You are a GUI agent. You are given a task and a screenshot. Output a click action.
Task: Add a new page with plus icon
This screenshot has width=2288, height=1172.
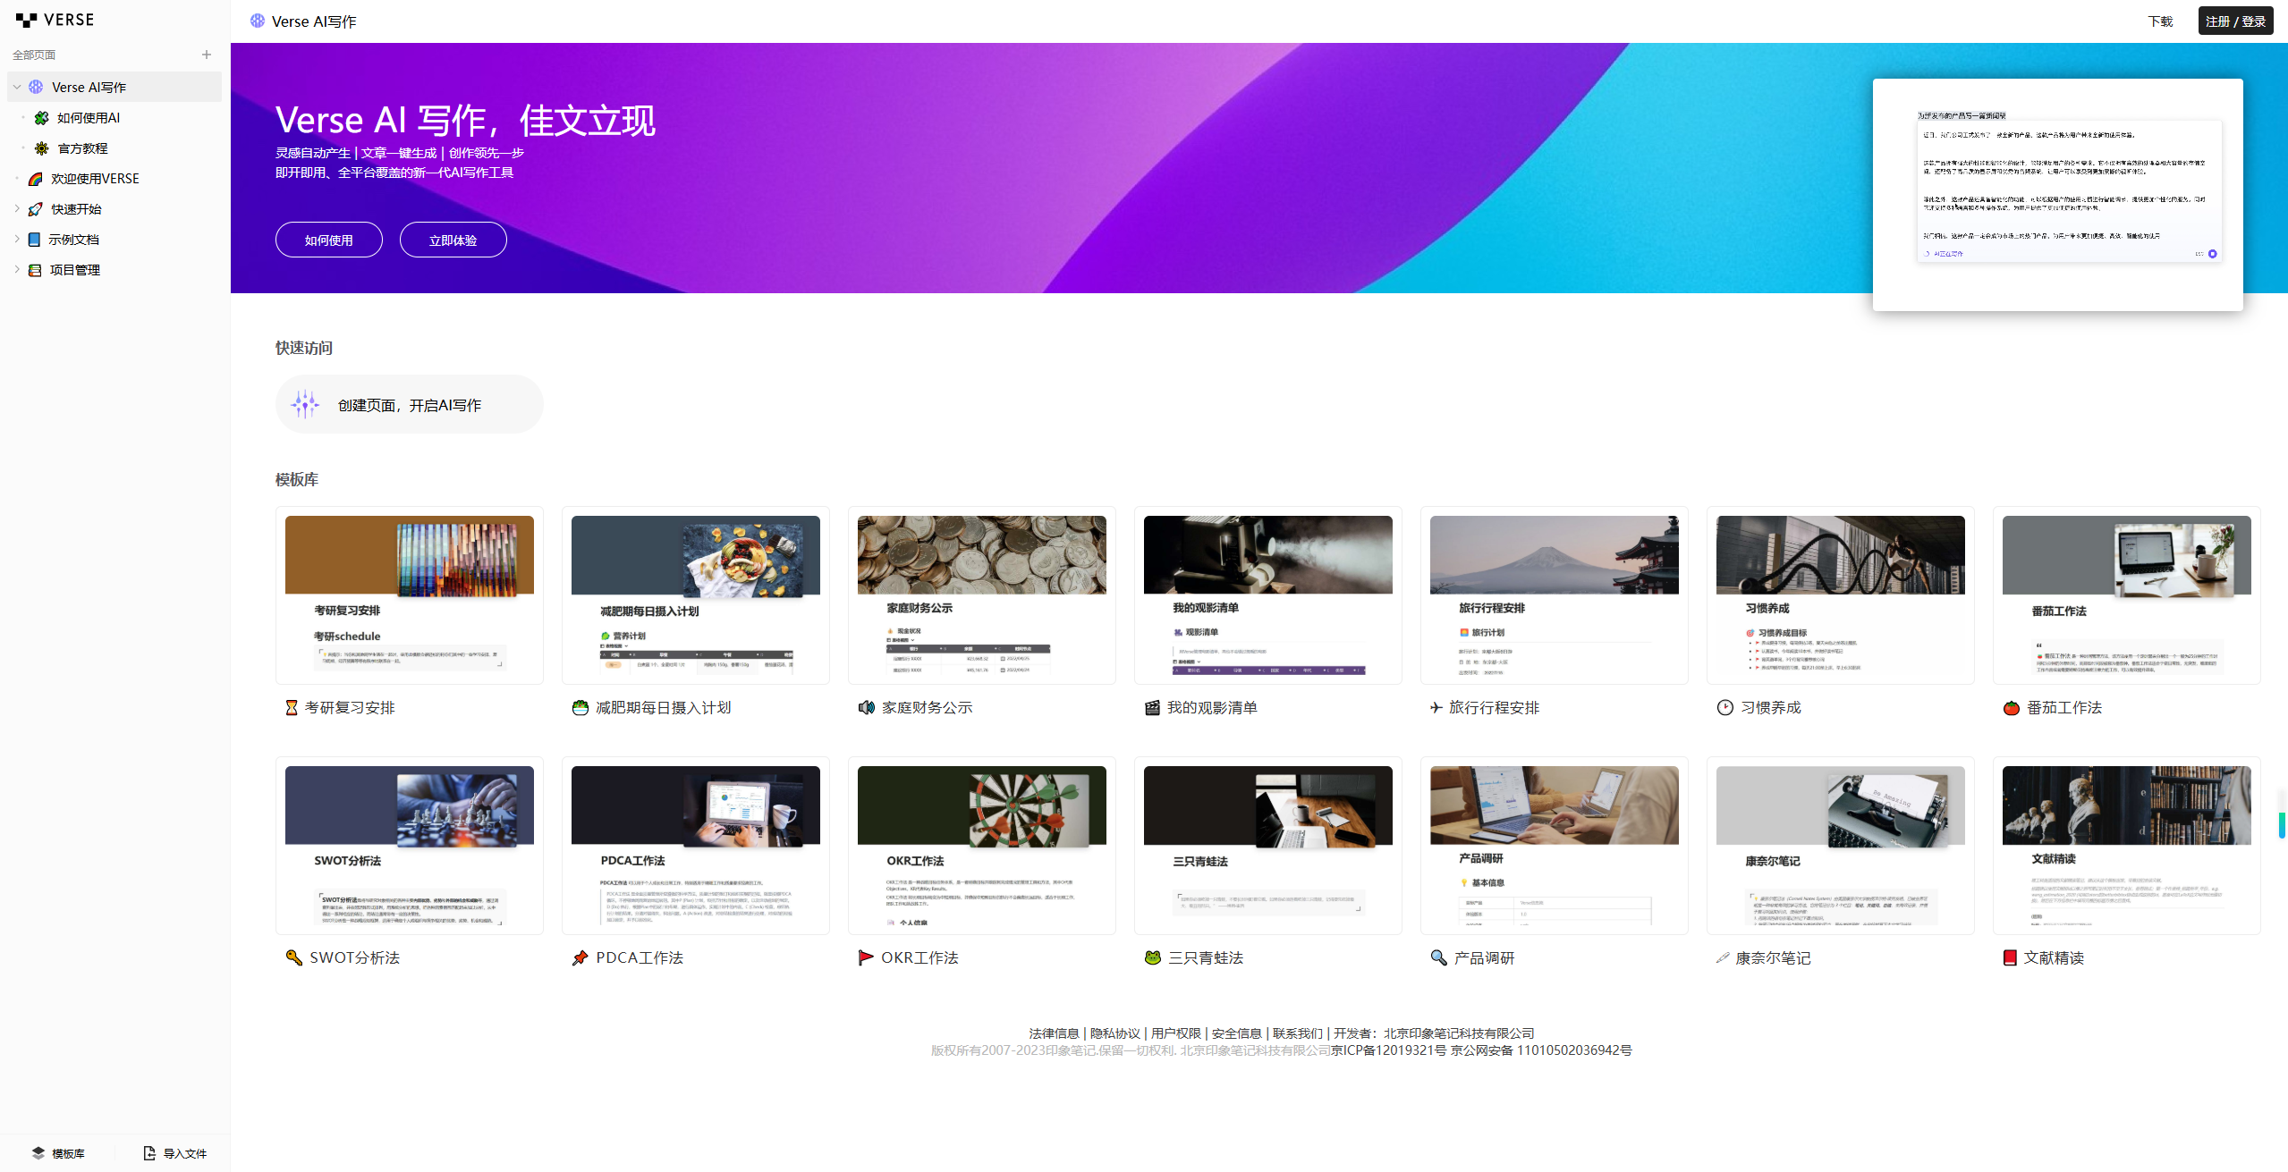coord(207,55)
